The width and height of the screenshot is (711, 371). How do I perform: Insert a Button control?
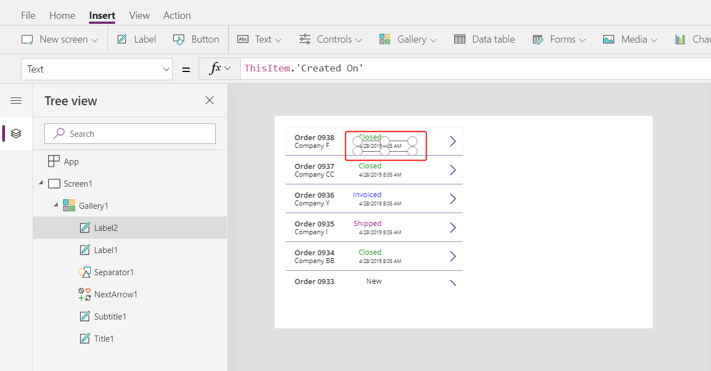point(196,39)
